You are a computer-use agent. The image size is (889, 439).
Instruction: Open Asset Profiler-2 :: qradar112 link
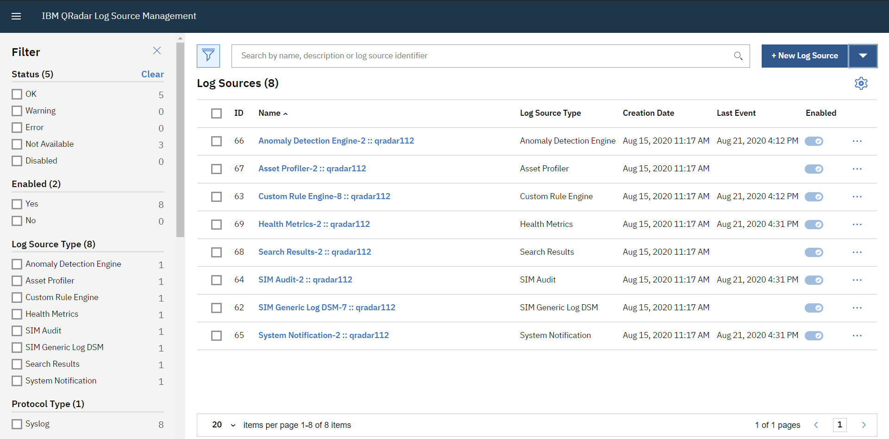(x=312, y=169)
